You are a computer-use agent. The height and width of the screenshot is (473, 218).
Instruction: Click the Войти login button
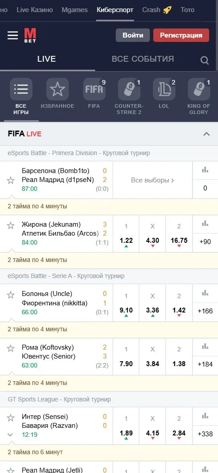point(133,35)
